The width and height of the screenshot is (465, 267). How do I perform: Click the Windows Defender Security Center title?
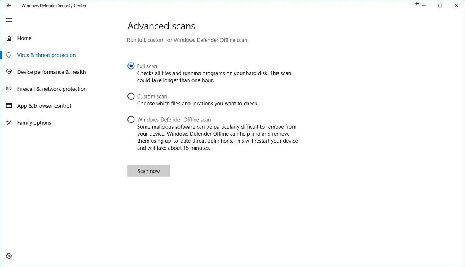[x=54, y=5]
